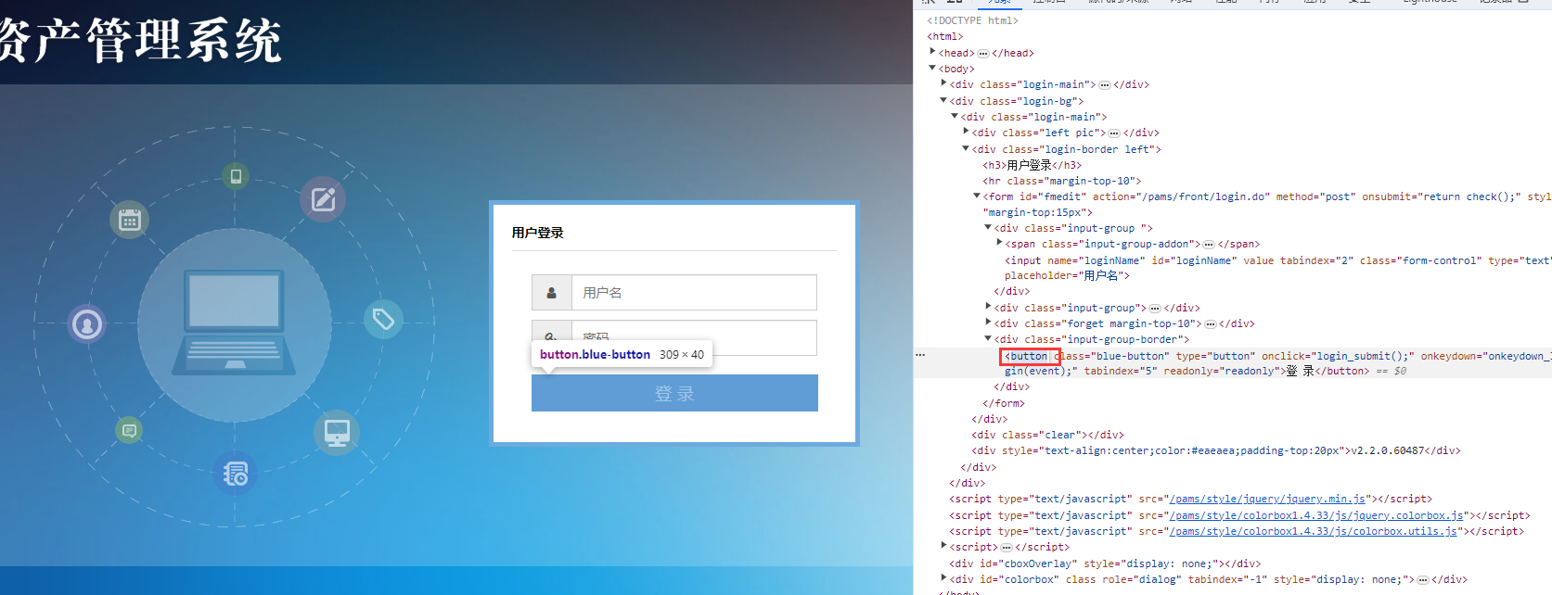
Task: Click the 用户名 username input field
Action: (x=694, y=293)
